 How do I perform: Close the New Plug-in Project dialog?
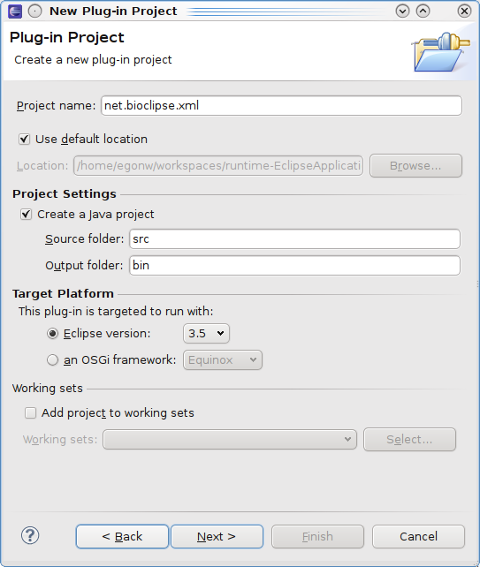(x=464, y=11)
